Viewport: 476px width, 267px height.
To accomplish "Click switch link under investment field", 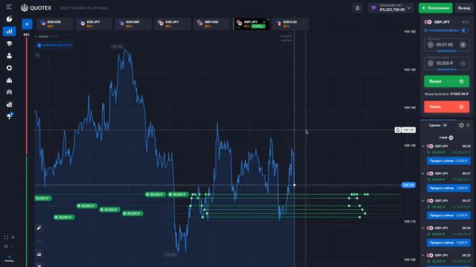I will (x=446, y=69).
